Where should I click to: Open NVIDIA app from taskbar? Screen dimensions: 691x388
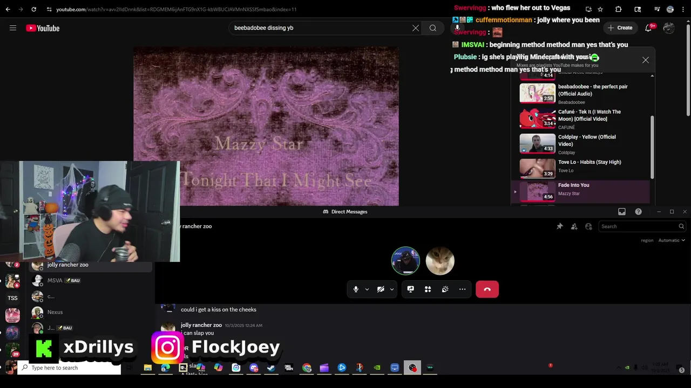tap(377, 368)
